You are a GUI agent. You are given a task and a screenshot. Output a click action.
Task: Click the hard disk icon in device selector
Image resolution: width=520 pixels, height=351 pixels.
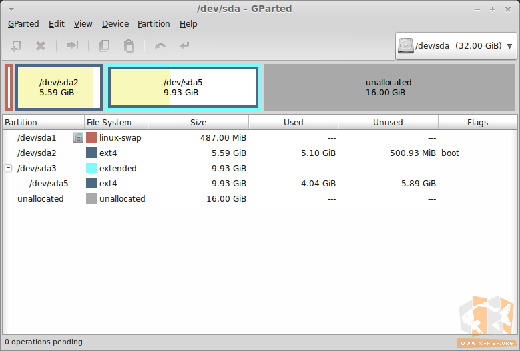point(406,45)
